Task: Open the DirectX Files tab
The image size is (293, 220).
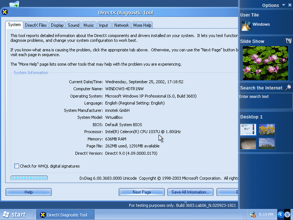Action: point(36,25)
